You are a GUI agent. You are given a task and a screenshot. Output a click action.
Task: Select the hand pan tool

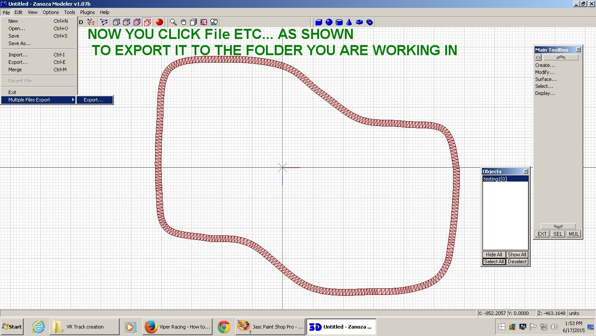(x=183, y=22)
